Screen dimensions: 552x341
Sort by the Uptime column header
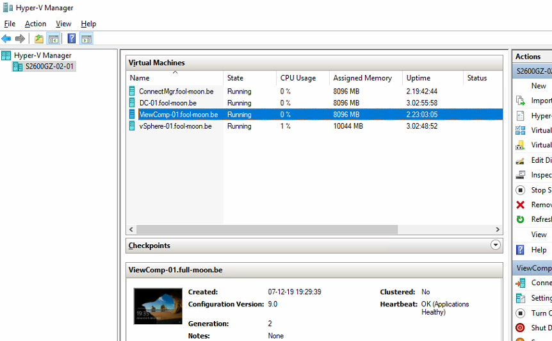pos(433,78)
